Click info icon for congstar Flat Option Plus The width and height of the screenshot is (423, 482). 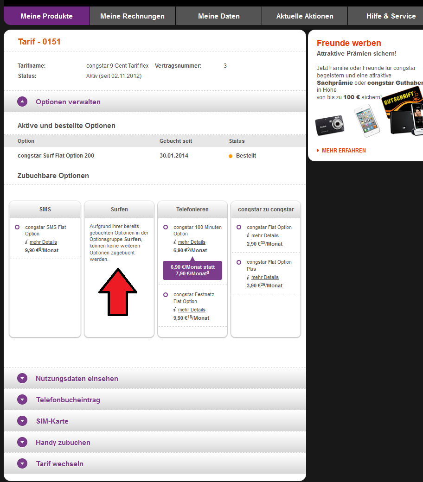point(248,277)
